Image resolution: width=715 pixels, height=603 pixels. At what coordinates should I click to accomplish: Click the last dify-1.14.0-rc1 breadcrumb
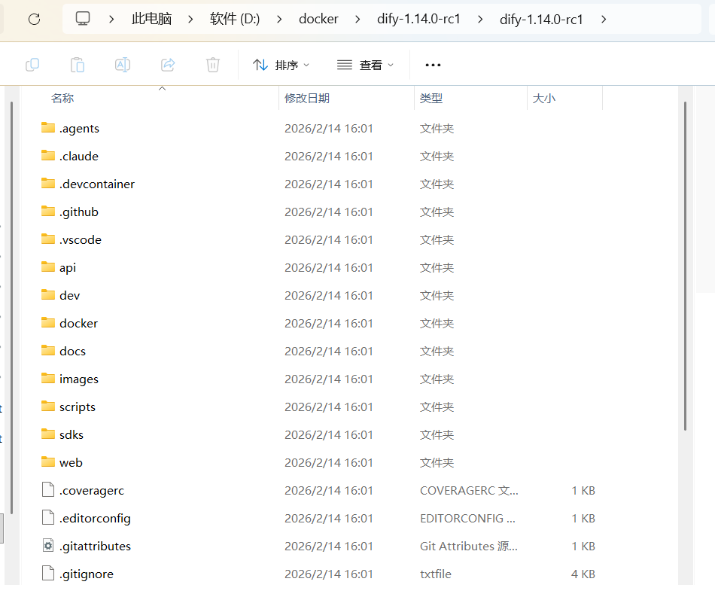click(541, 19)
